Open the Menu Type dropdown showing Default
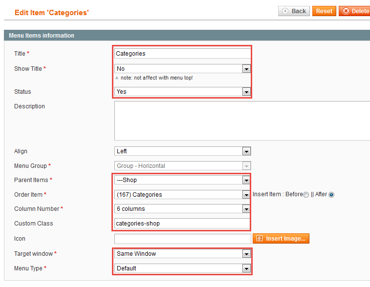The image size is (370, 287). click(x=182, y=268)
